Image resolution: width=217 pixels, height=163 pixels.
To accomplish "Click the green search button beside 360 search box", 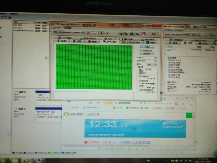I will (x=189, y=115).
